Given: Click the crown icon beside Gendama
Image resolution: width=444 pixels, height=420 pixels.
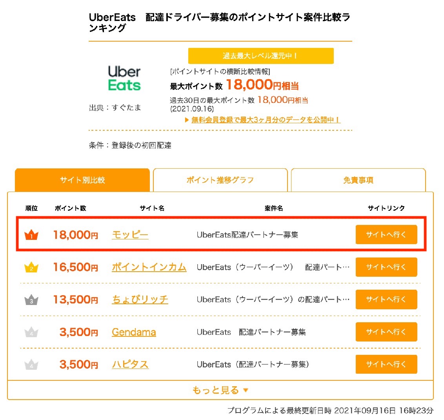Looking at the screenshot, I should coord(31,332).
